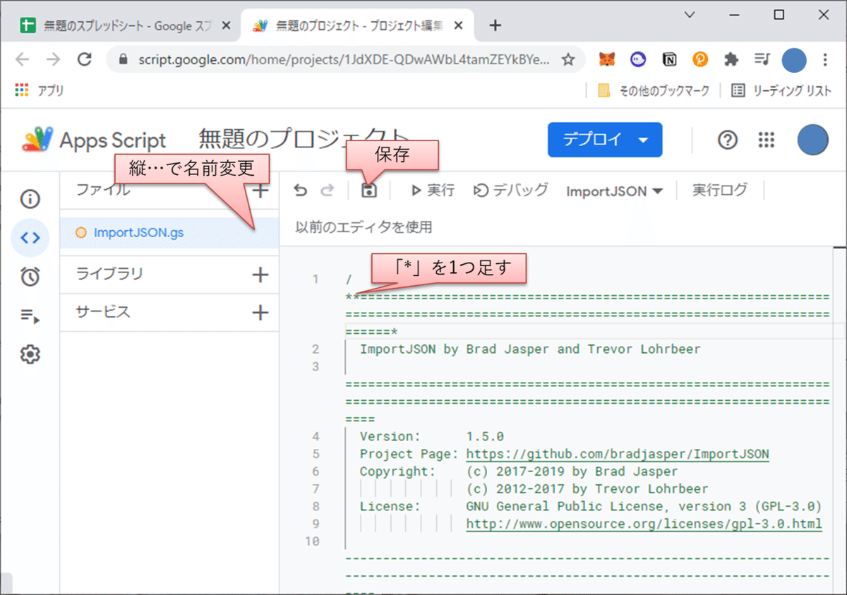Click 以前のエディタを使用 link
The height and width of the screenshot is (595, 847).
tap(364, 227)
